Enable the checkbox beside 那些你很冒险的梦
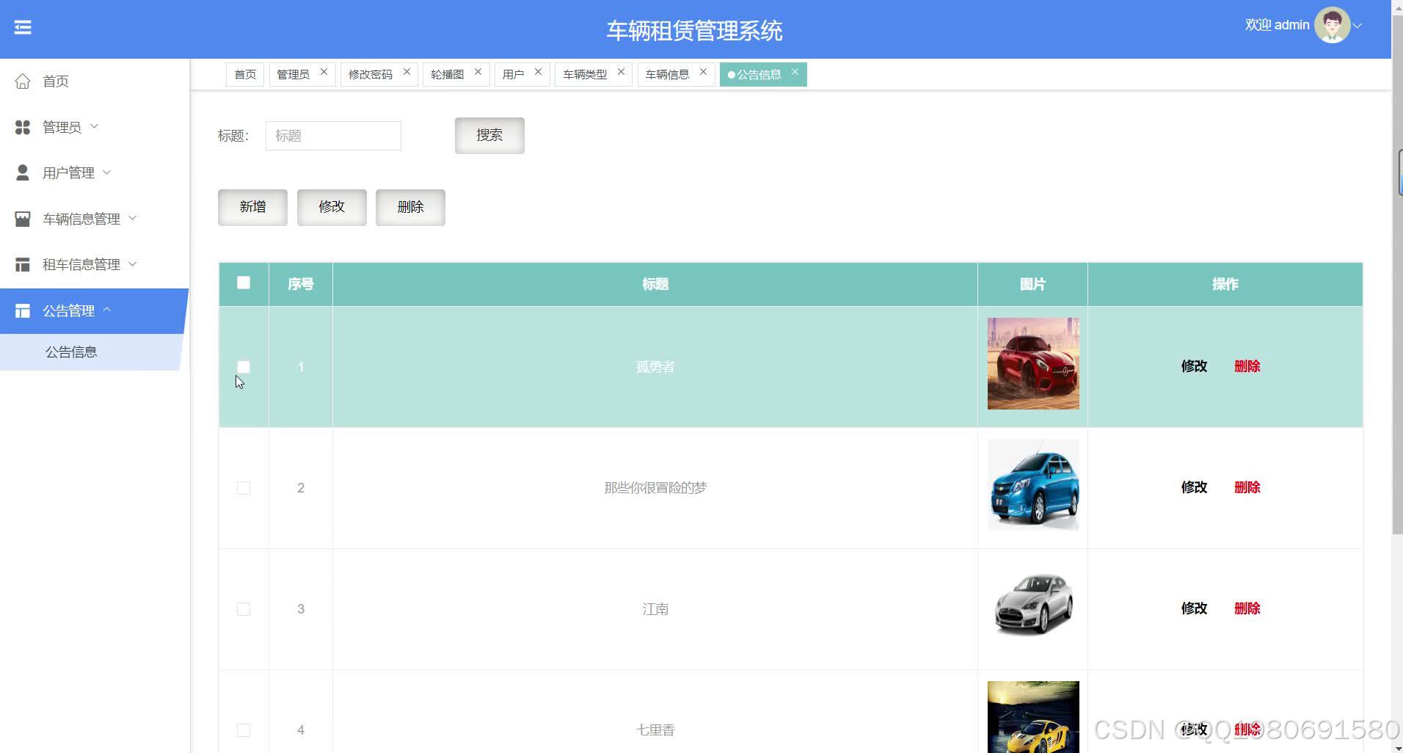 coord(243,487)
